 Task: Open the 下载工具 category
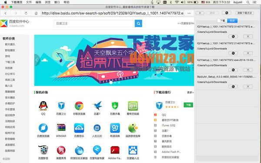pyautogui.click(x=10, y=62)
